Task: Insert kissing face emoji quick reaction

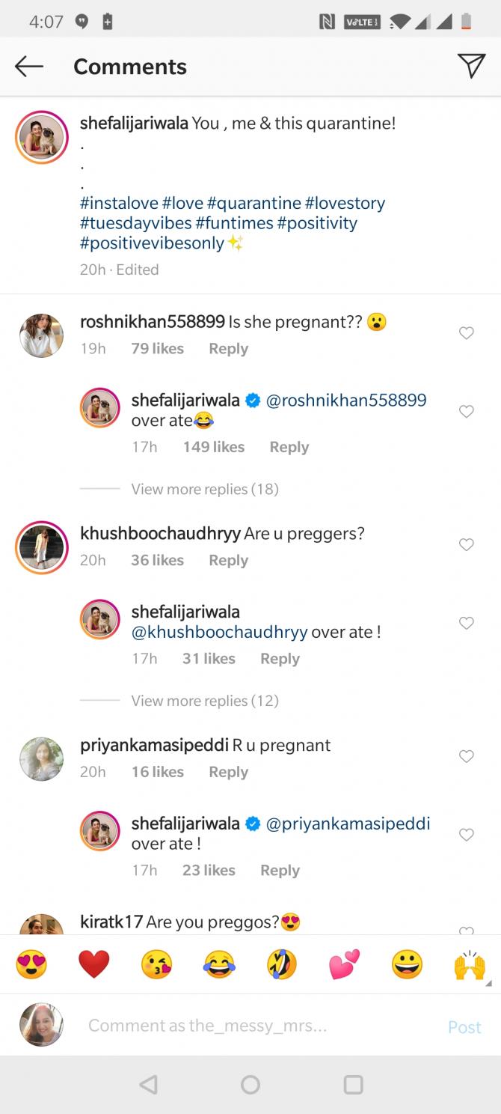Action: coord(156,964)
